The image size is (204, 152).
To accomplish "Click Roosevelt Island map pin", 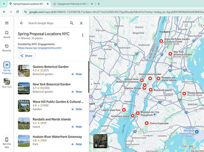I will [151, 90].
